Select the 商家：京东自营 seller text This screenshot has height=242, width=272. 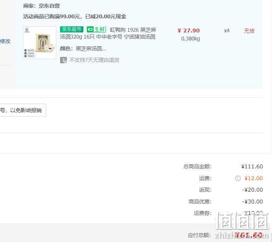[41, 6]
